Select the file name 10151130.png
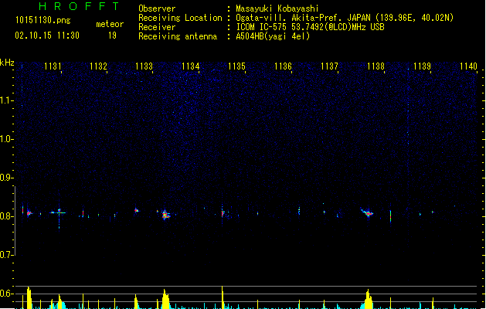This screenshot has height=309, width=486. coord(43,20)
